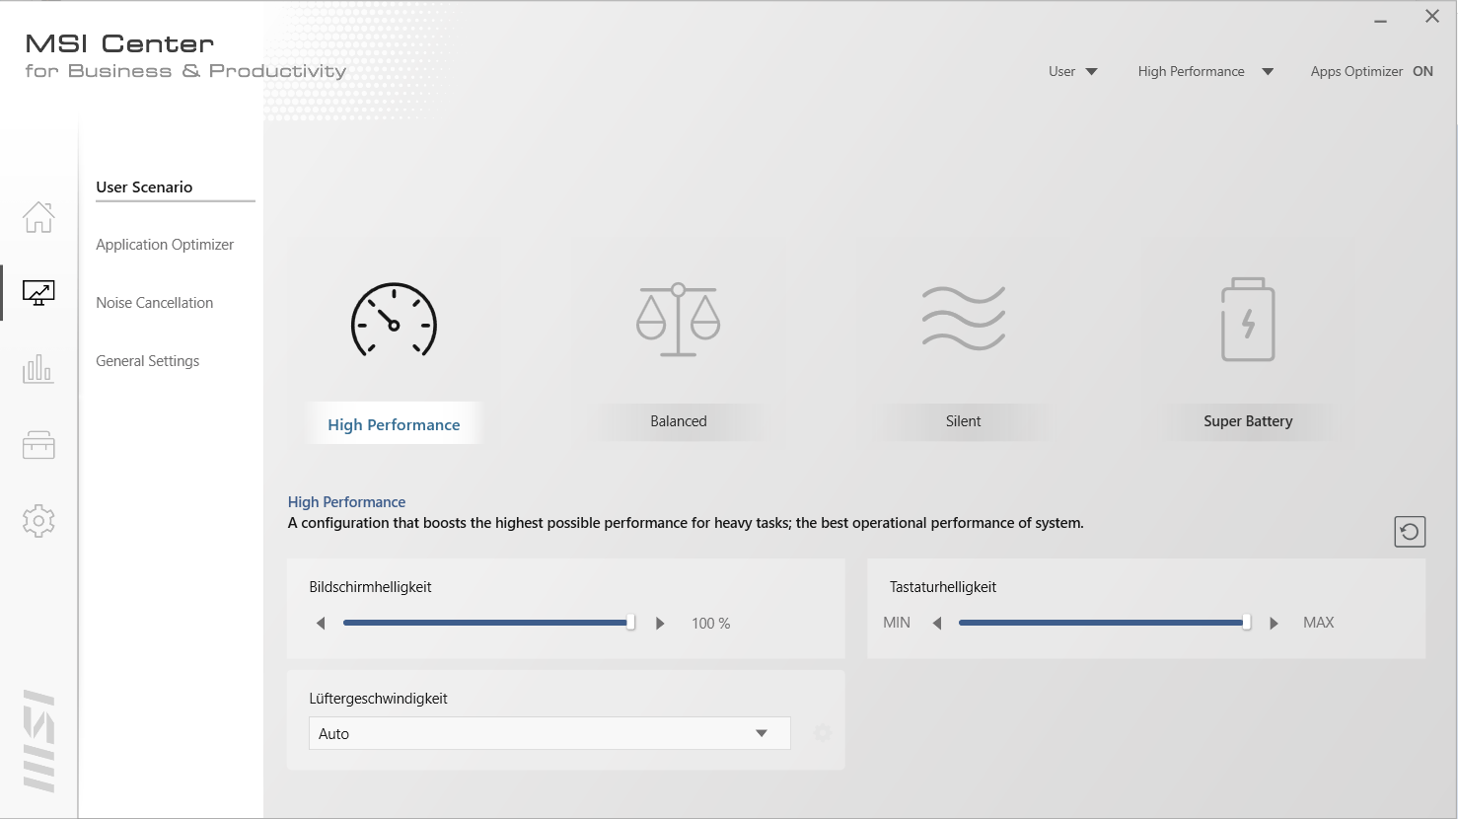Viewport: 1458px width, 819px height.
Task: Close the MSI Center window
Action: pos(1432,16)
